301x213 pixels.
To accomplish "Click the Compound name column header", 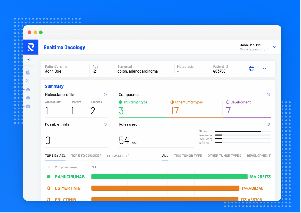I will (66, 167).
